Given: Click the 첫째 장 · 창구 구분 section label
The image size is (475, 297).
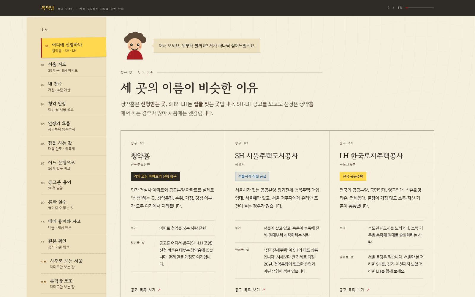Looking at the screenshot, I should pyautogui.click(x=137, y=72).
